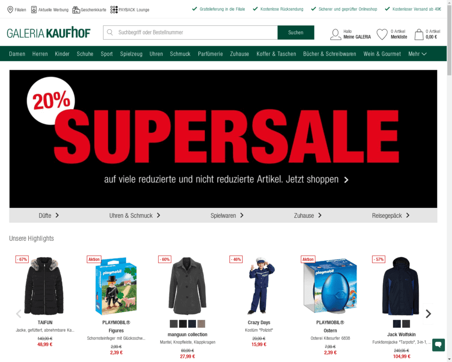Open the Filialen store locator icon

click(10, 9)
